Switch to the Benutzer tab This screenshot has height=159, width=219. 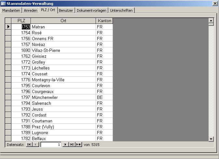click(x=66, y=10)
